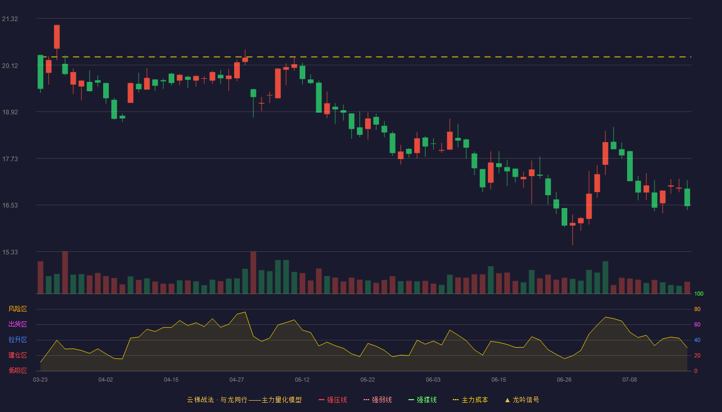
Task: Select the 出货区 zone label
Action: [18, 324]
